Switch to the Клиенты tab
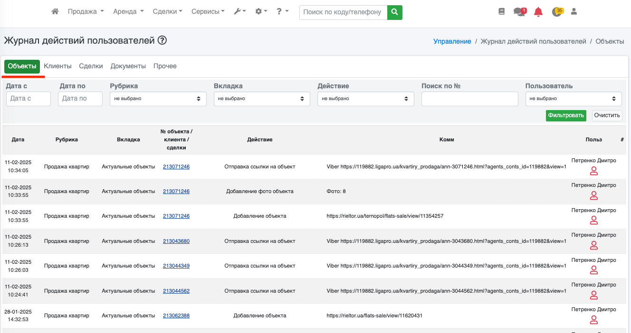This screenshot has width=631, height=333. [57, 66]
